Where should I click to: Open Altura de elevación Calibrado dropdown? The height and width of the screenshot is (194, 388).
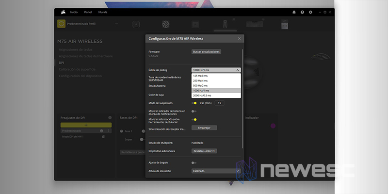click(216, 171)
